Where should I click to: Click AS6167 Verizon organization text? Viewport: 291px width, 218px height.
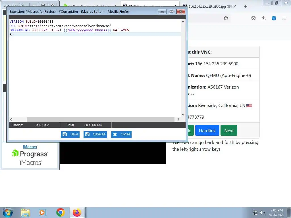(x=223, y=87)
